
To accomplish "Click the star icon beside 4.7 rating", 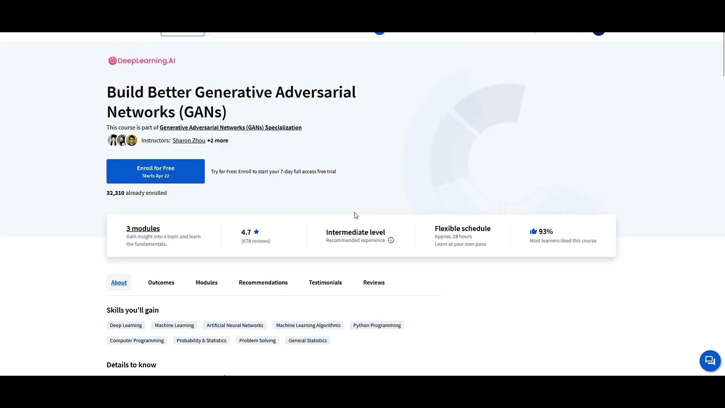I will tap(256, 232).
